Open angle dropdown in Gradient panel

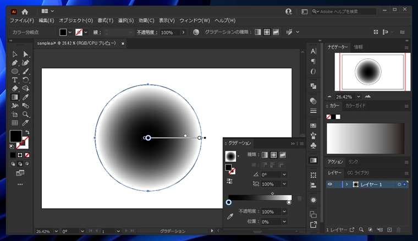point(284,174)
